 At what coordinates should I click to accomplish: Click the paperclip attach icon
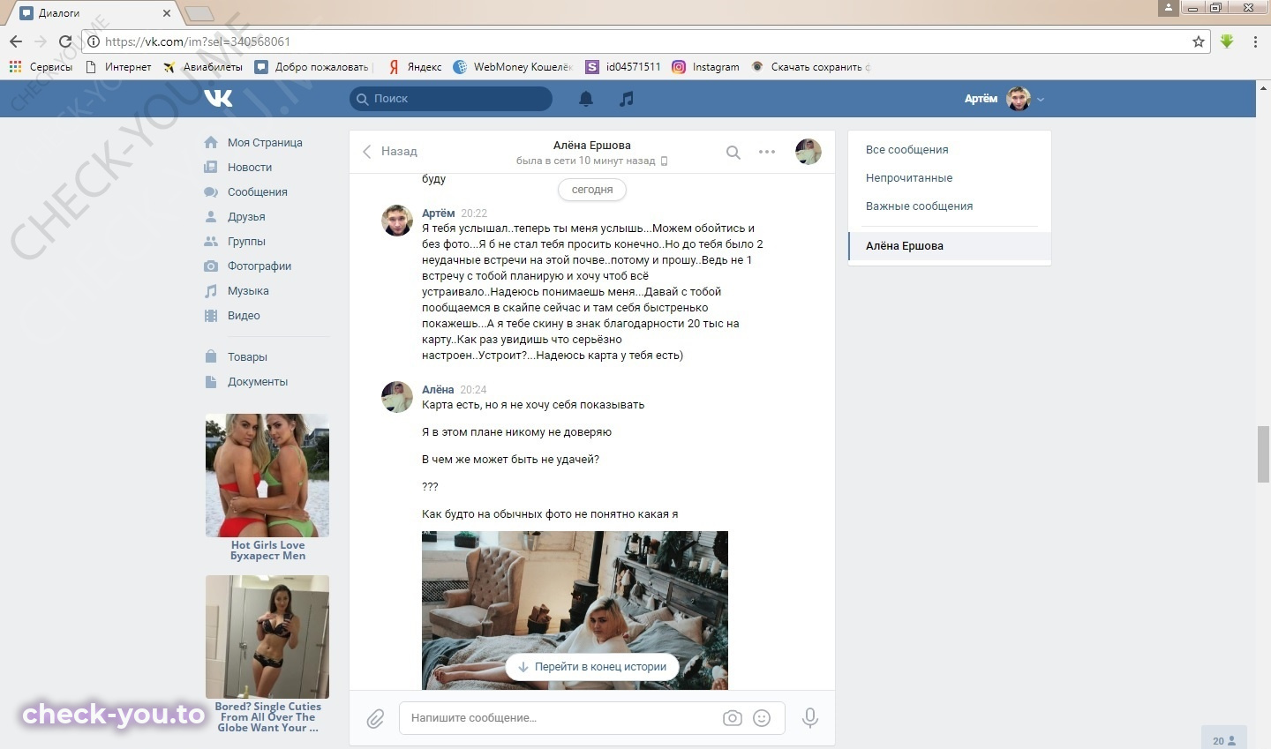click(x=375, y=718)
